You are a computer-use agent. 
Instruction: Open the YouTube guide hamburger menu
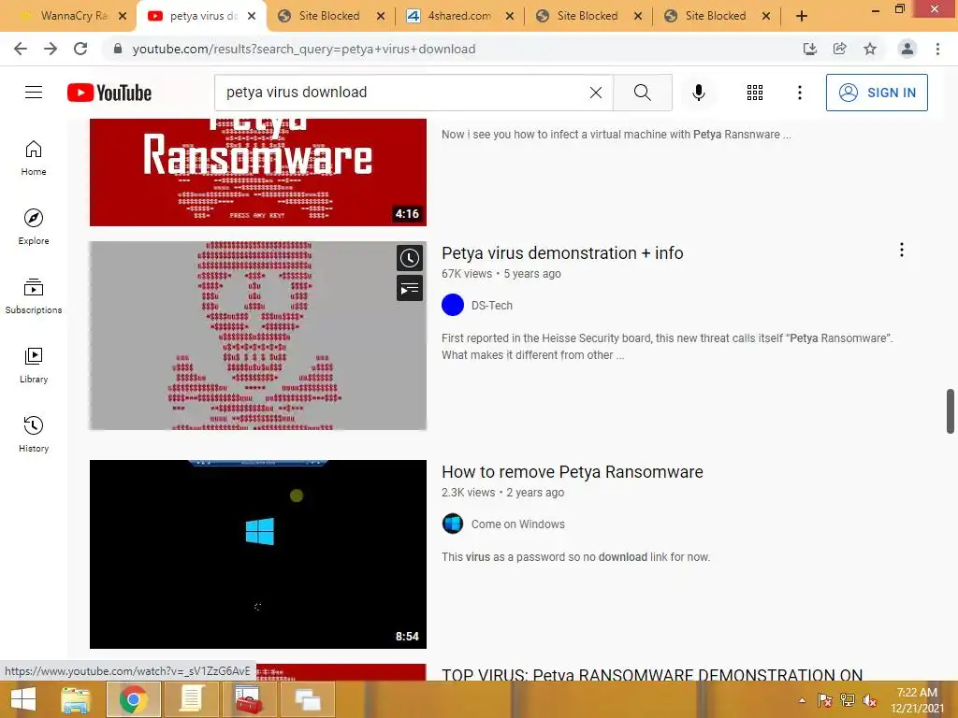click(x=34, y=93)
